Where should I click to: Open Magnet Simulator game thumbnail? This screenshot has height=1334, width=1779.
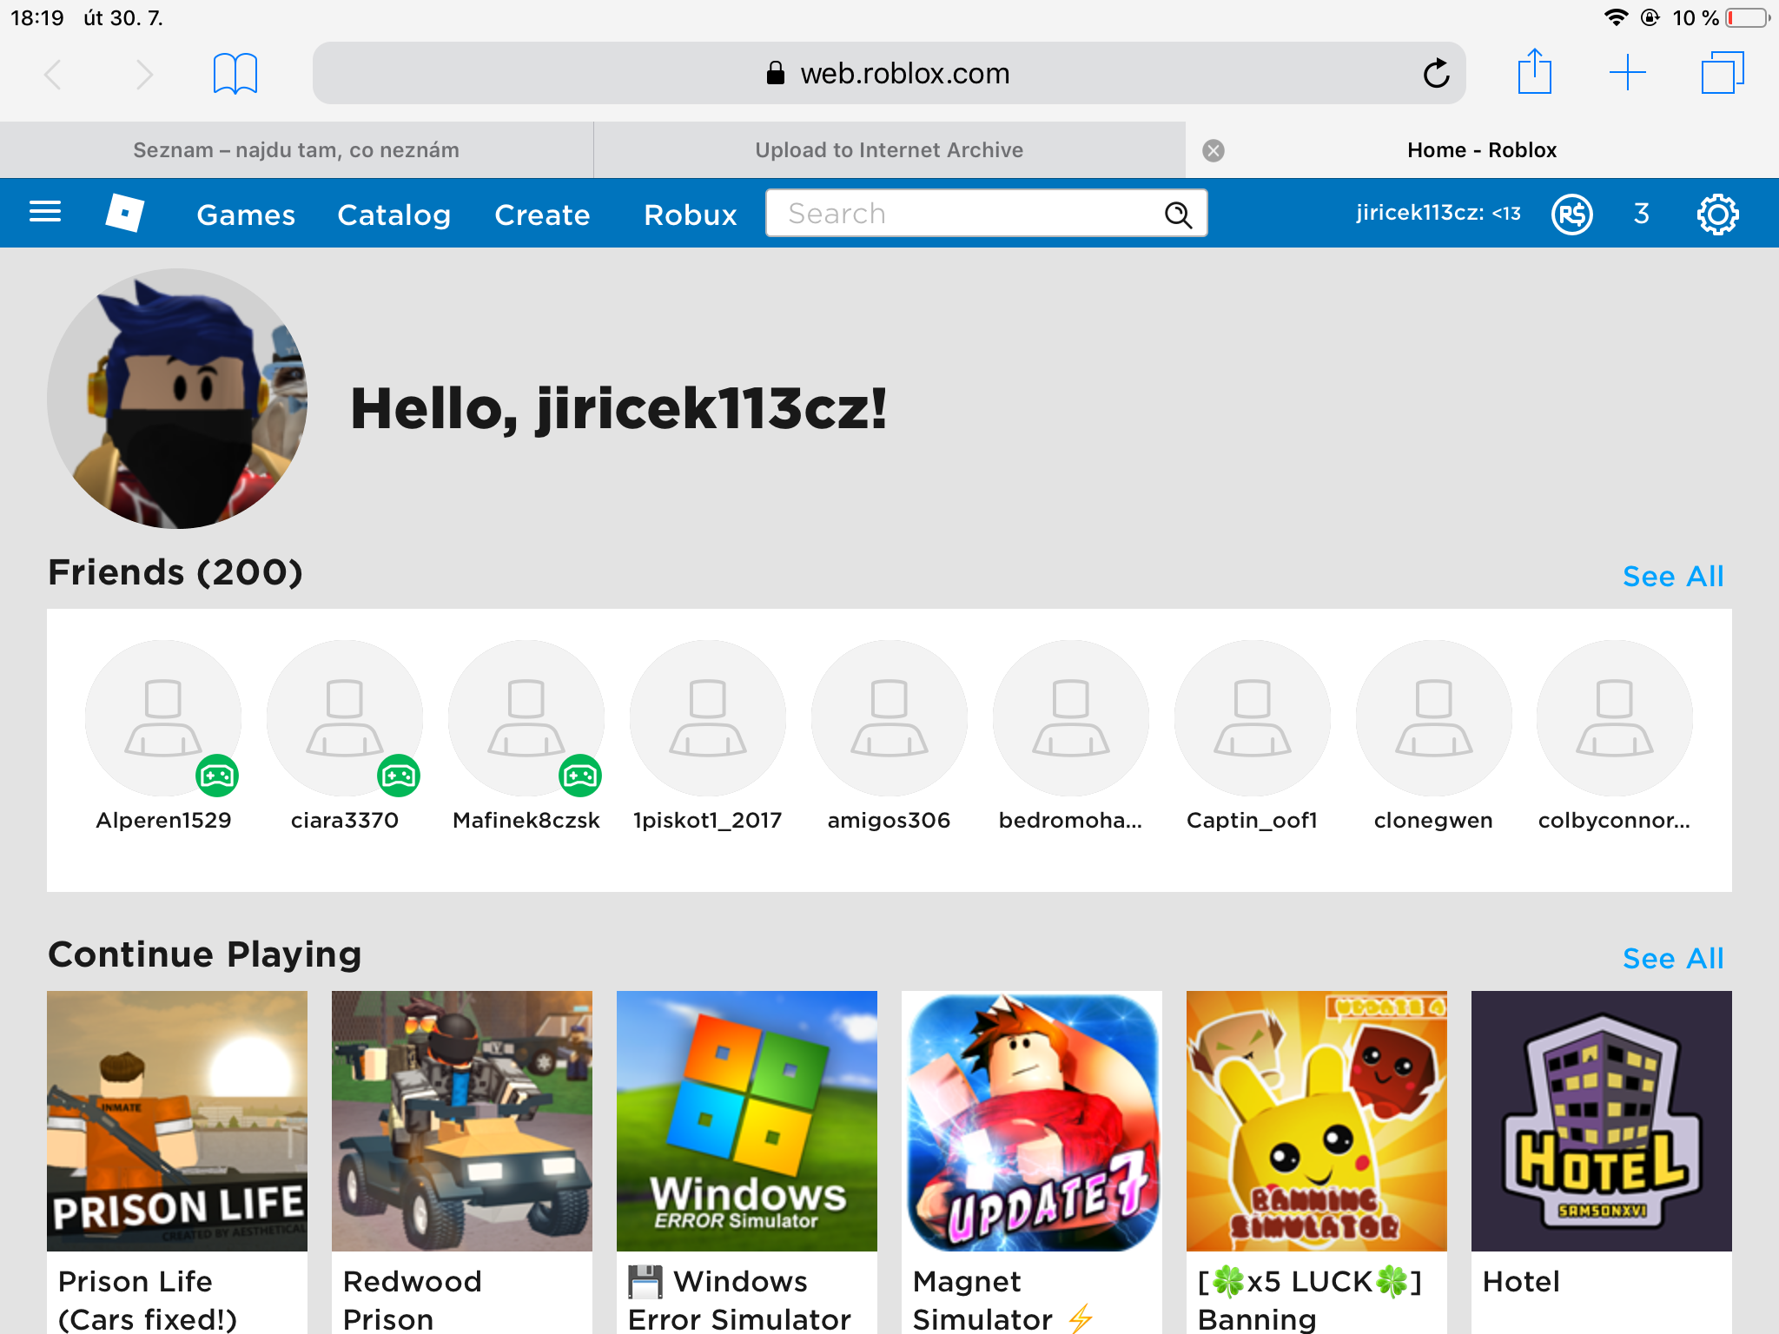tap(1032, 1121)
